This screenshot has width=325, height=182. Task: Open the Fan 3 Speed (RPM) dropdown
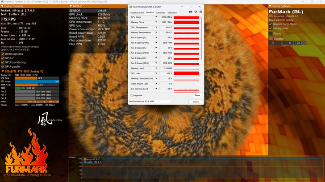tap(156, 63)
